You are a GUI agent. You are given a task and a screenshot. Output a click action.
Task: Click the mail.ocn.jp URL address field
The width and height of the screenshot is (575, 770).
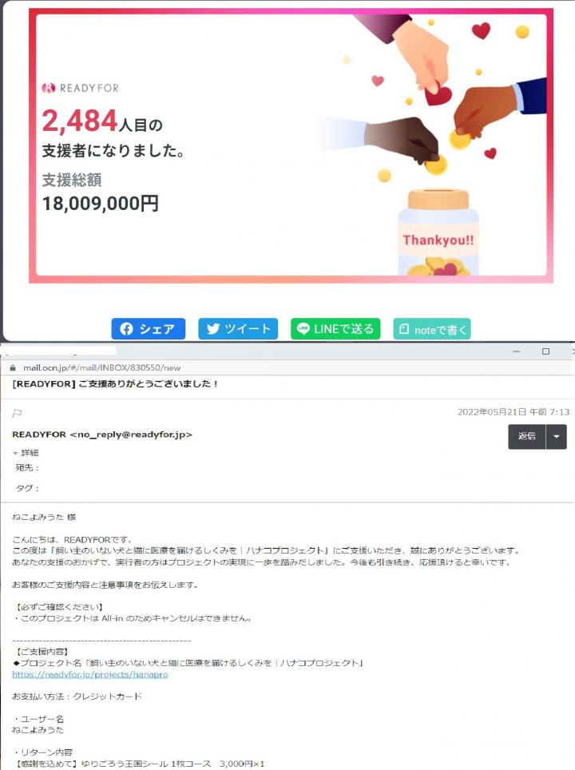tap(101, 367)
